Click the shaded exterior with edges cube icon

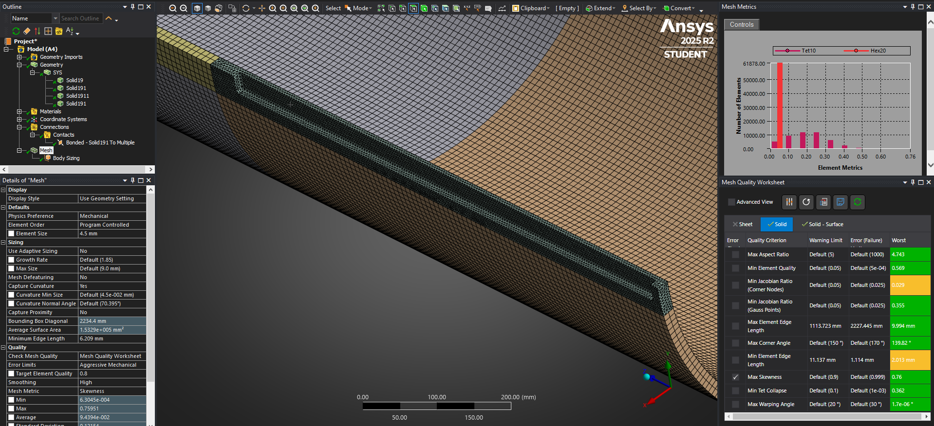click(197, 8)
